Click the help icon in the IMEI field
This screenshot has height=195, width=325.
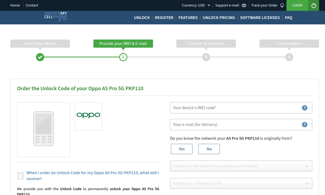click(305, 108)
